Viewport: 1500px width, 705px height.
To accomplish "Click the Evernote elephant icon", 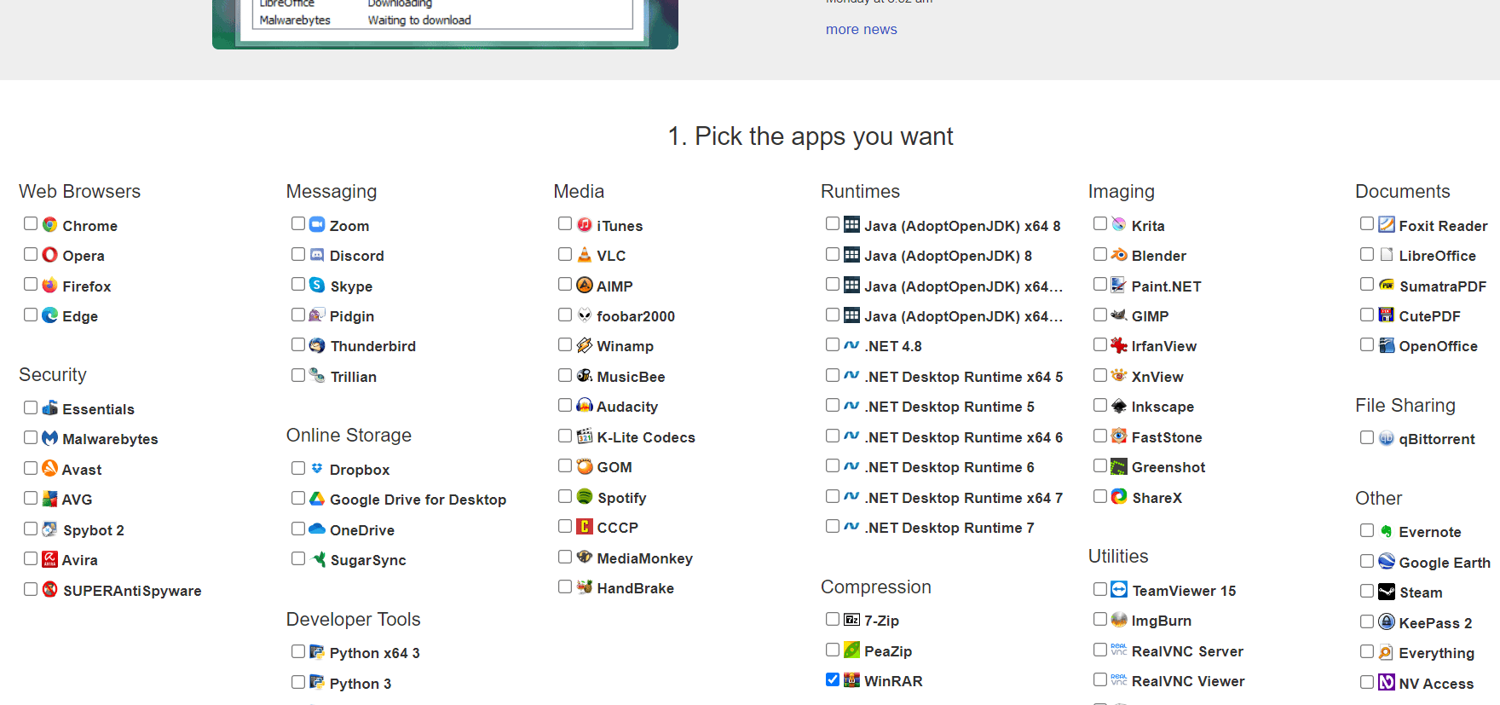I will 1387,531.
